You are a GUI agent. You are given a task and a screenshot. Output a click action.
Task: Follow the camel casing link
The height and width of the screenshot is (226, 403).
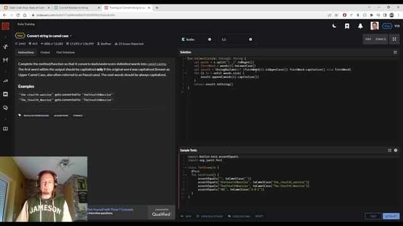coord(157,64)
